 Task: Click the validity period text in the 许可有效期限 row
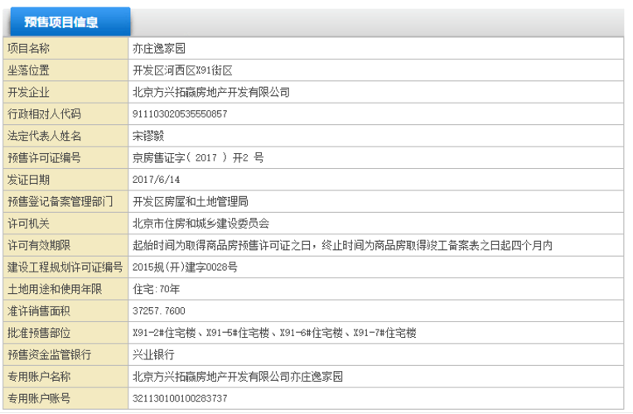[342, 245]
